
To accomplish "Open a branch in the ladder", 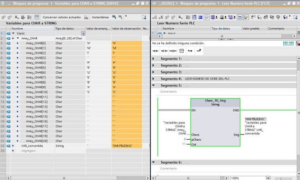I will point(190,51).
